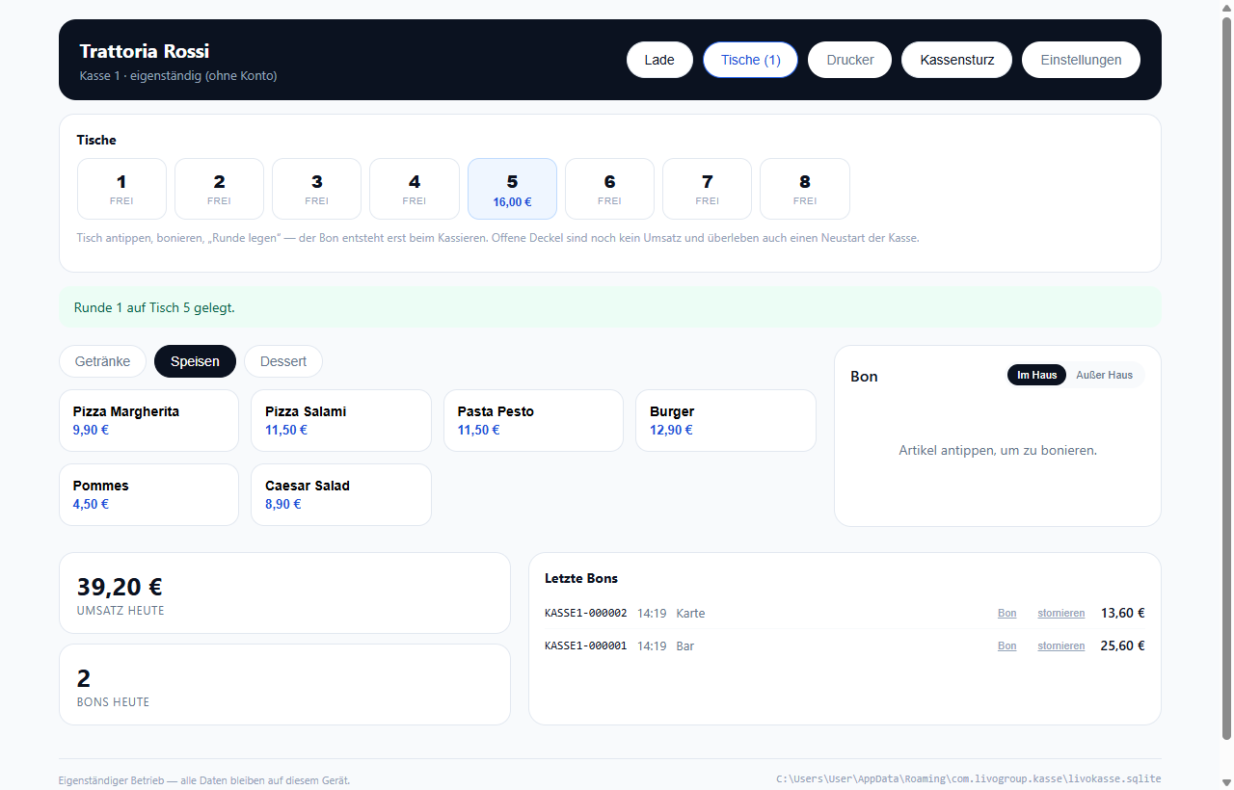Switch to Tische (1) view

click(x=750, y=60)
